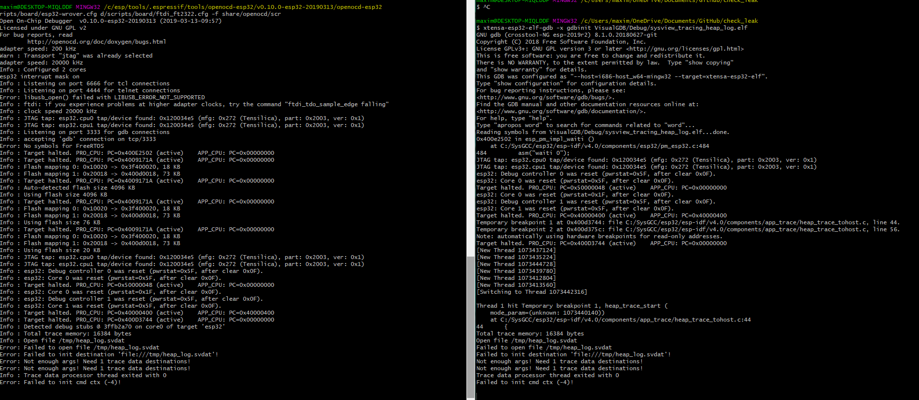Select 'Detected debug stubs @ 3ffb2a70' line
This screenshot has height=400, width=919.
[113, 327]
